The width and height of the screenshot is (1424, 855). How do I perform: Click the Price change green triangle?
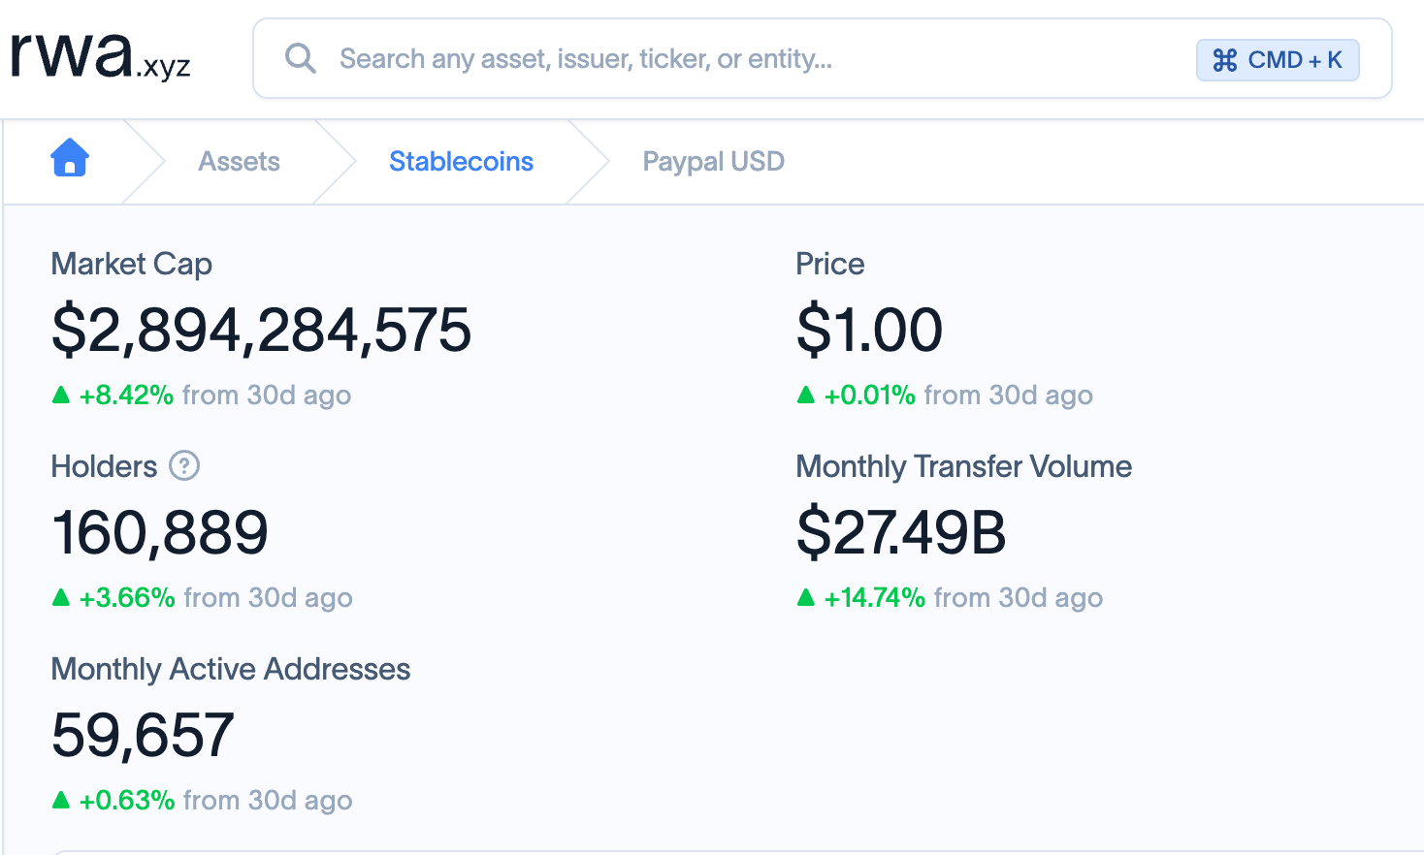point(805,395)
